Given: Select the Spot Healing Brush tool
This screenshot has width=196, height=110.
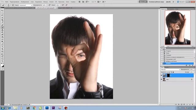Looking at the screenshot, I should pyautogui.click(x=2, y=25).
